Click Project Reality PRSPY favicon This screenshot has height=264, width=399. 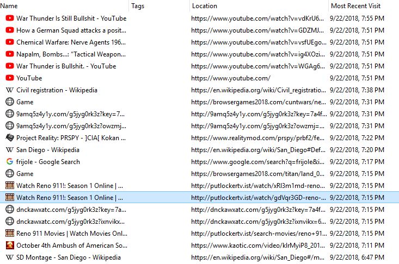pyautogui.click(x=10, y=137)
